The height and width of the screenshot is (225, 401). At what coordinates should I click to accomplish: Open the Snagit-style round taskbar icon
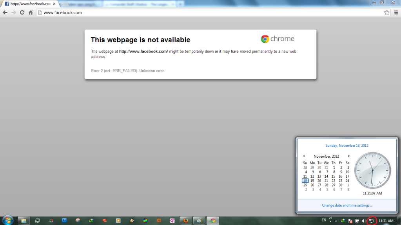tap(78, 220)
